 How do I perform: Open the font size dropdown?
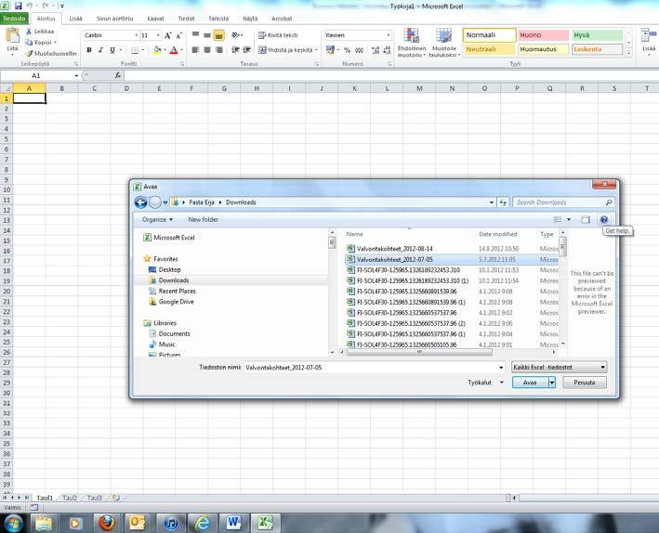[158, 35]
